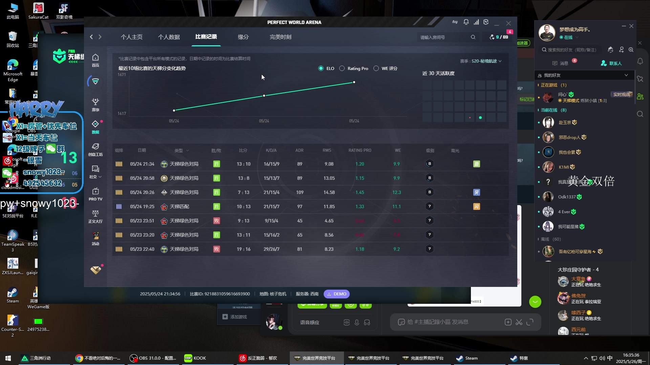Viewport: 650px width, 365px height.
Task: Switch to the 比赛记录 tab
Action: point(206,36)
